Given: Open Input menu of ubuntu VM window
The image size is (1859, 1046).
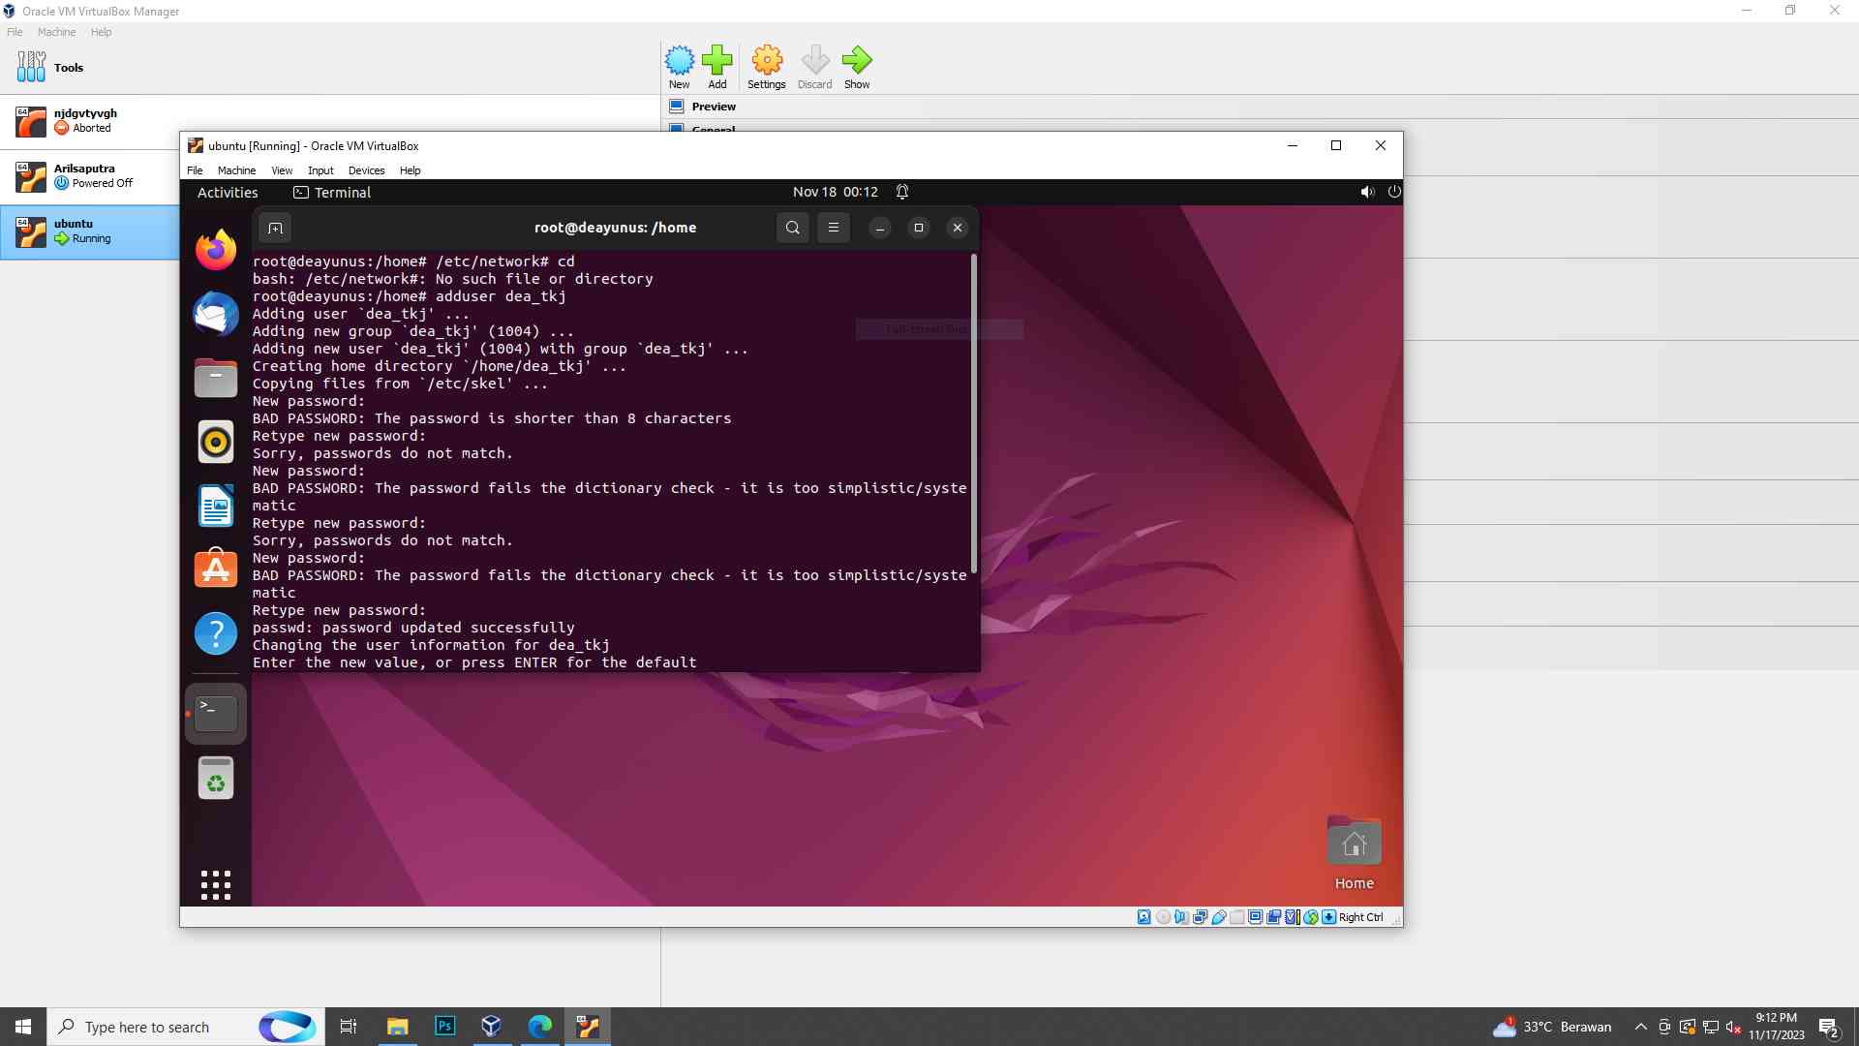Looking at the screenshot, I should tap(320, 170).
